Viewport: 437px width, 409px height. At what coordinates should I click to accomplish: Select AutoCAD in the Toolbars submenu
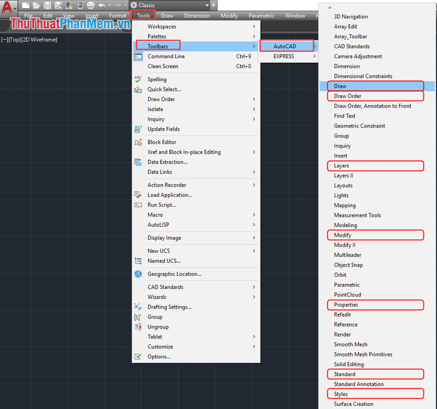coord(288,46)
